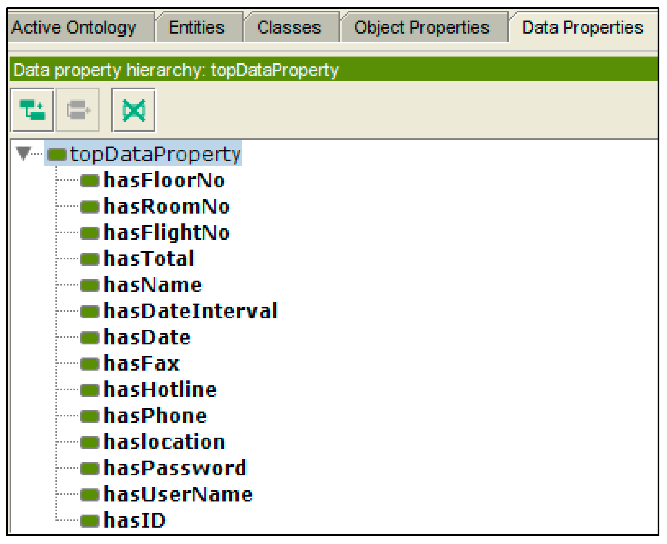The image size is (667, 544).
Task: Click the property icon beside hasID
Action: click(90, 521)
